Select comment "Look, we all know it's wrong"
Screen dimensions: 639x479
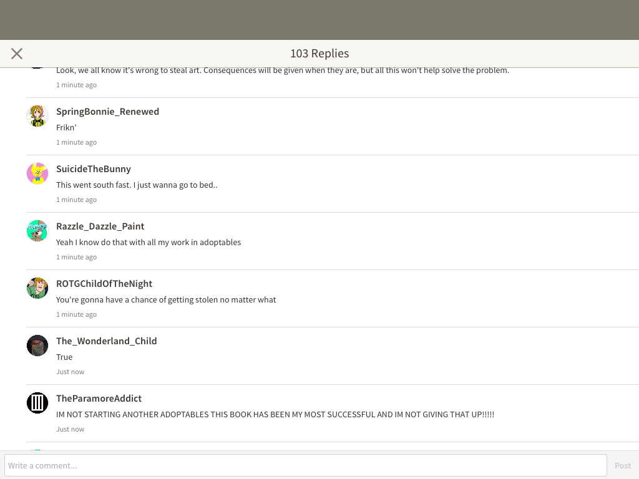coord(283,70)
